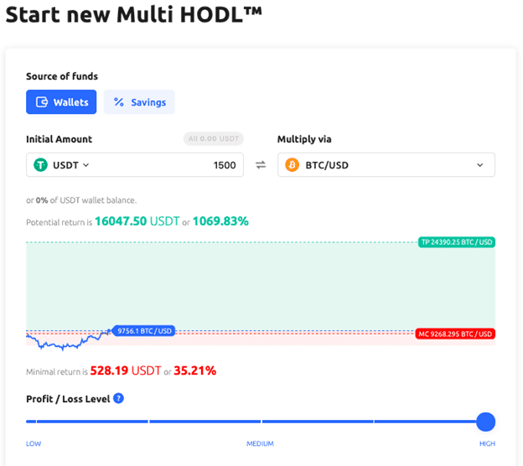
Task: Click the chevron next to USDT
Action: click(x=86, y=165)
